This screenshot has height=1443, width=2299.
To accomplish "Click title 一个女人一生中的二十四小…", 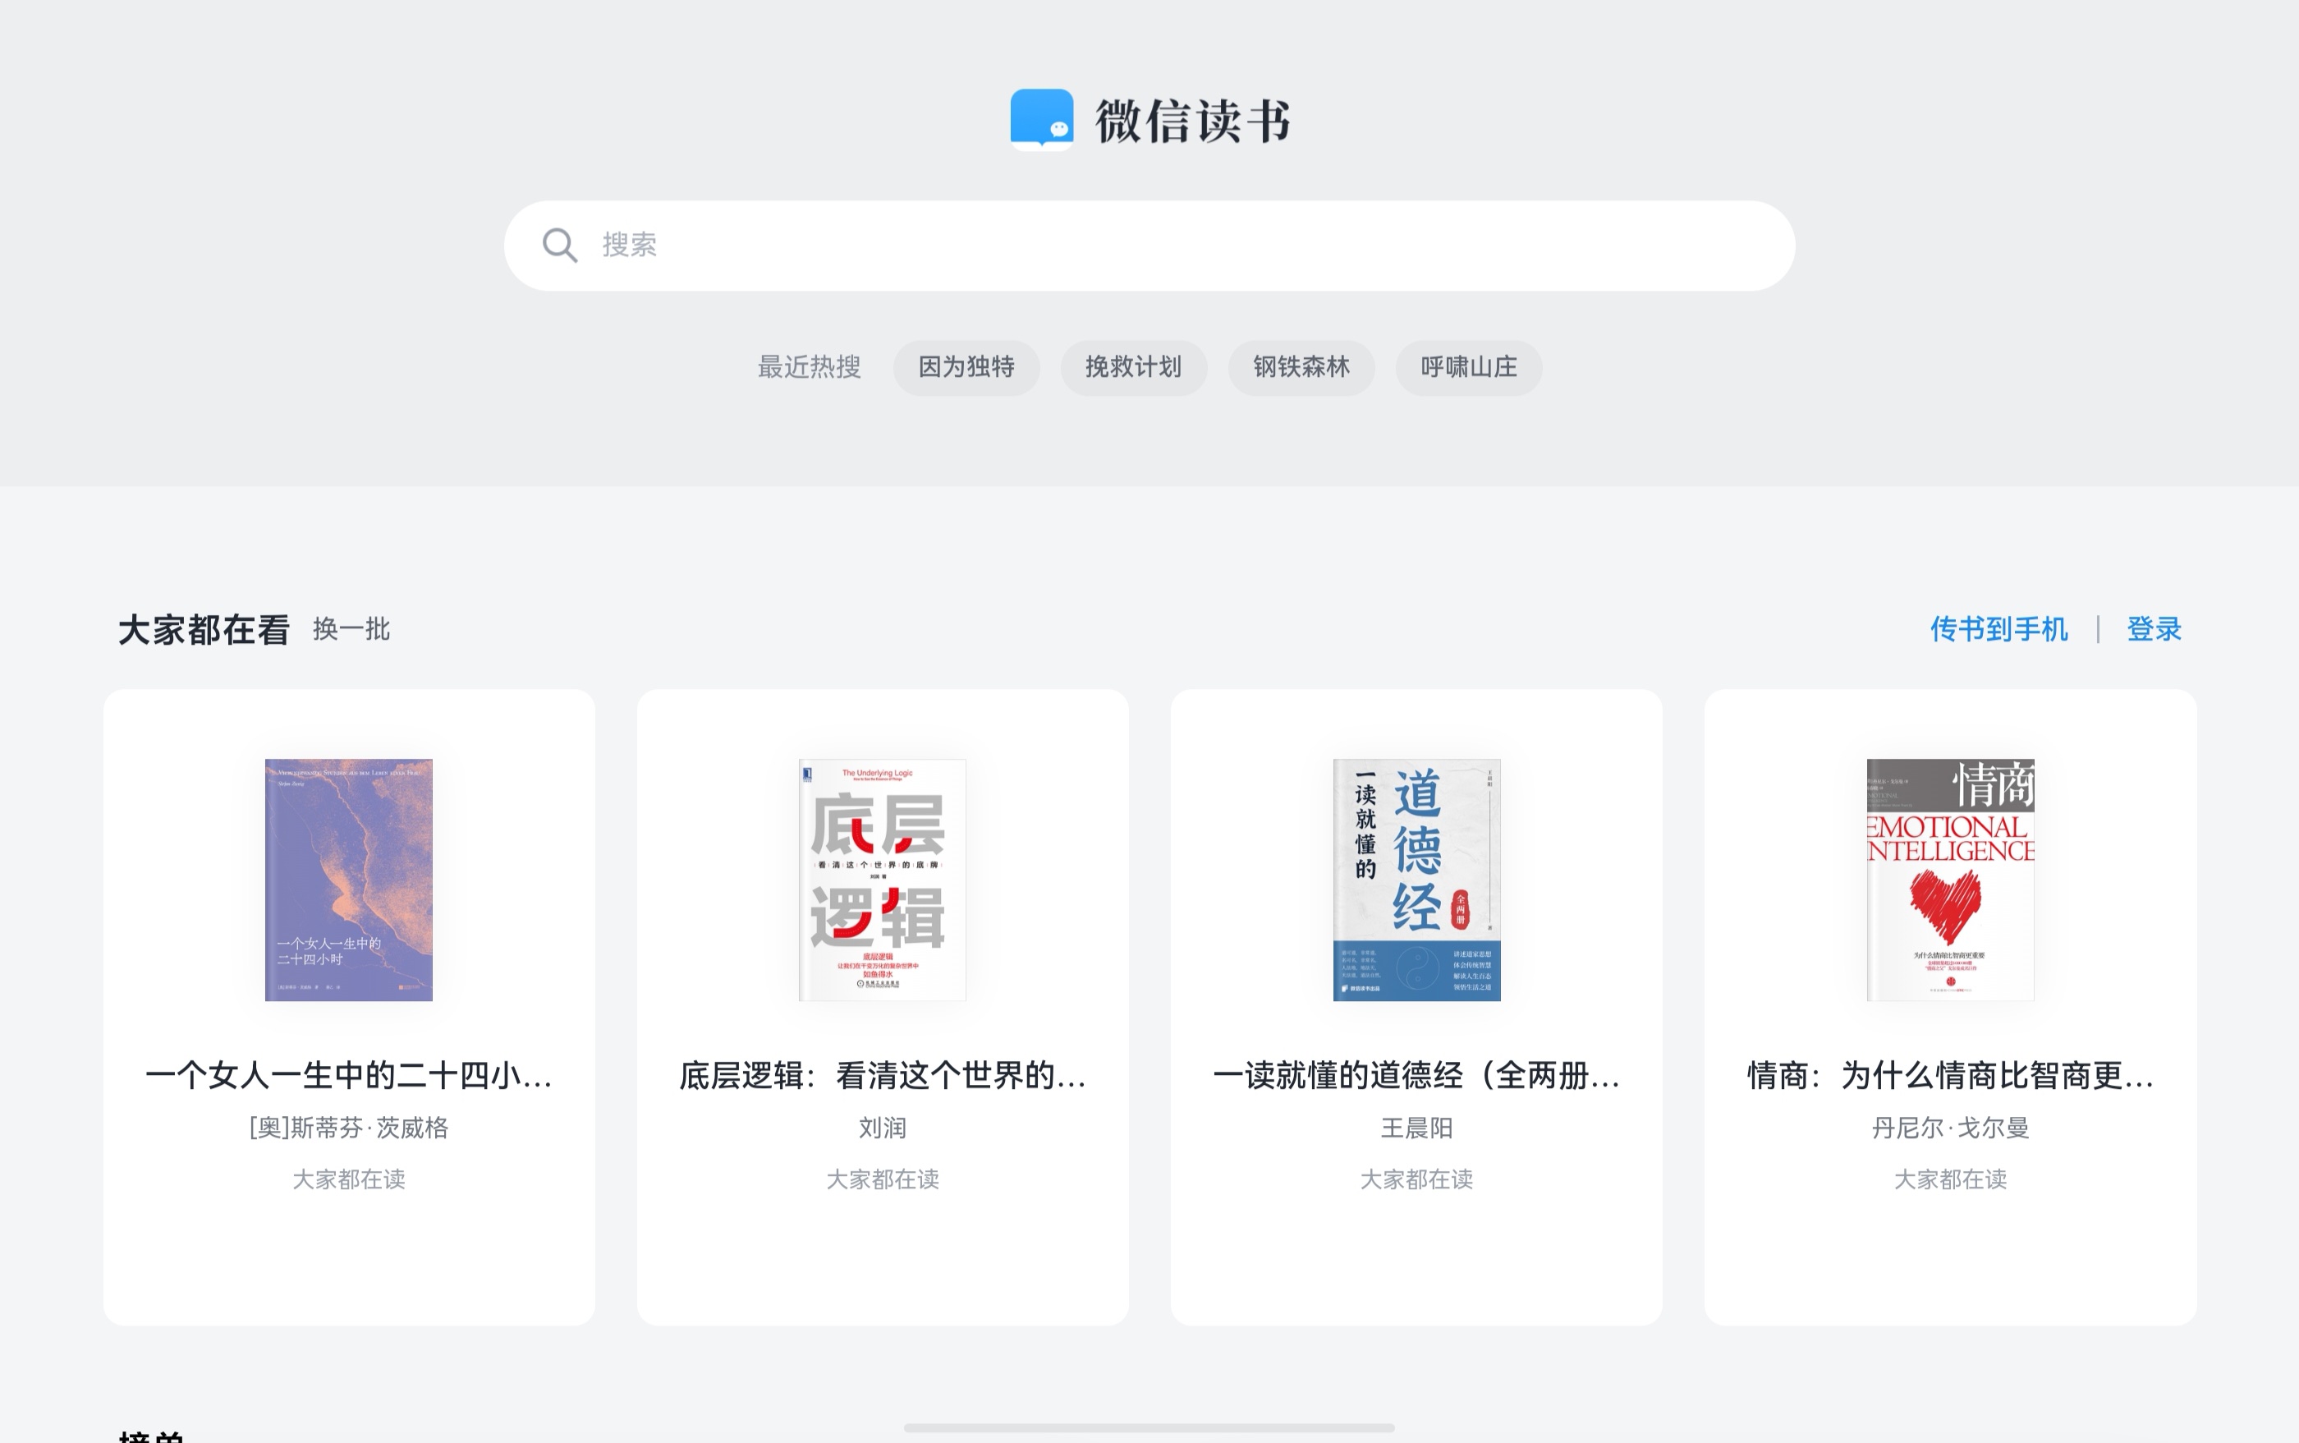I will tap(349, 1076).
